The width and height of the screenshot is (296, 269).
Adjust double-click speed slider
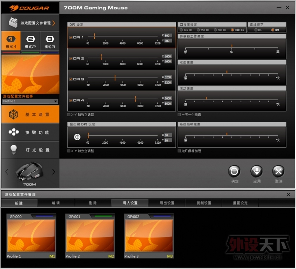[227, 72]
